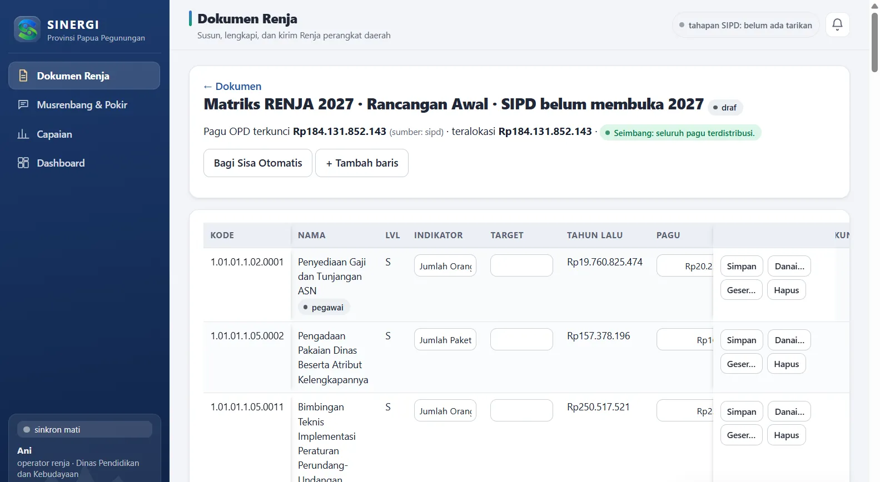Open the Dokumen Renja menu item
This screenshot has height=482, width=880.
[x=84, y=76]
